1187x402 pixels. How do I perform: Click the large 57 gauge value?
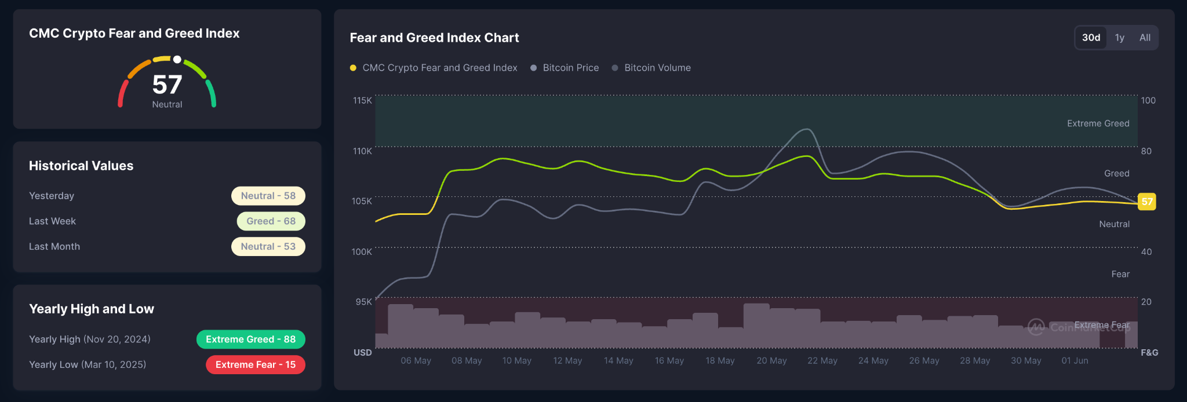167,85
